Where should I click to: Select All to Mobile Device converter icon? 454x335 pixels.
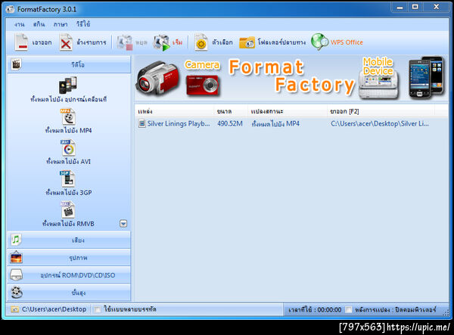68,85
